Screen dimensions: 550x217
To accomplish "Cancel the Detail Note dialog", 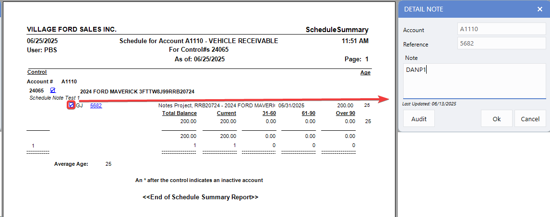I will 530,119.
